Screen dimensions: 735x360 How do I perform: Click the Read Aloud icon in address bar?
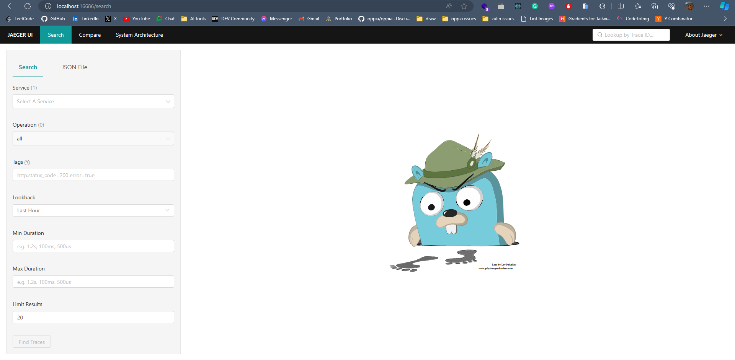(449, 6)
